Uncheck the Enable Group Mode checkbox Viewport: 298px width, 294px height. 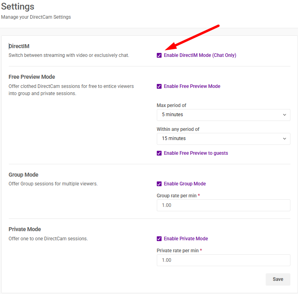point(159,184)
